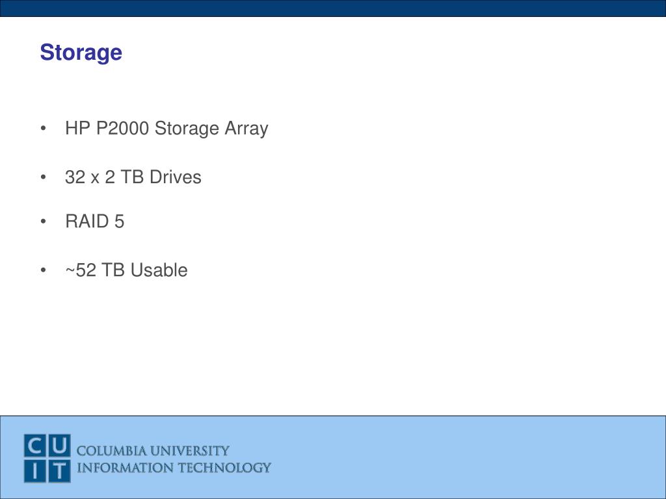Click the I letter tile in logo
Screen dimensions: 666x499
tap(35, 471)
